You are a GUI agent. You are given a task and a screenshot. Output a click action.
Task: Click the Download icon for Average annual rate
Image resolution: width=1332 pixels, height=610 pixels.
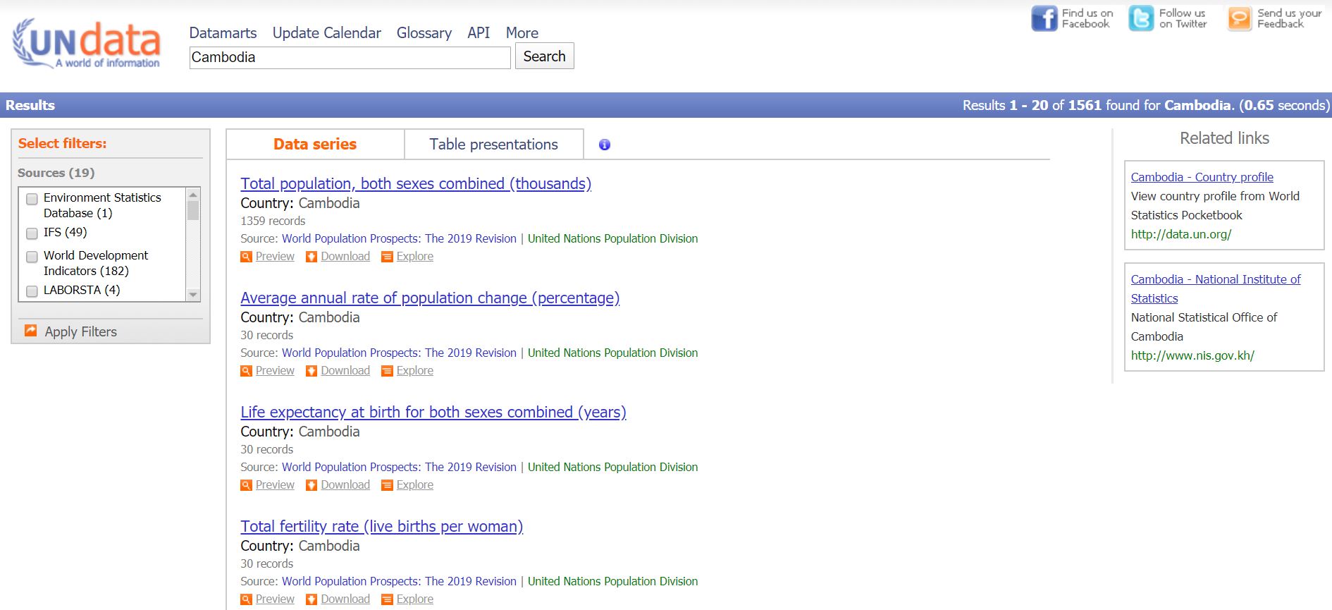point(312,371)
